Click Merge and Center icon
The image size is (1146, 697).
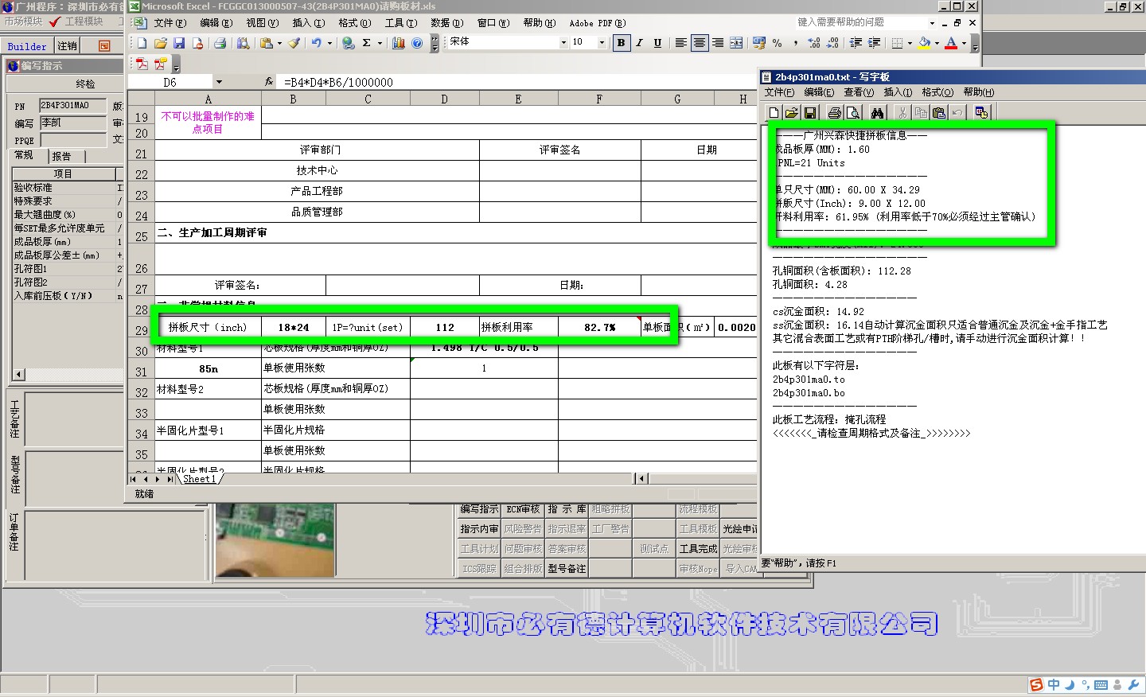(x=736, y=43)
